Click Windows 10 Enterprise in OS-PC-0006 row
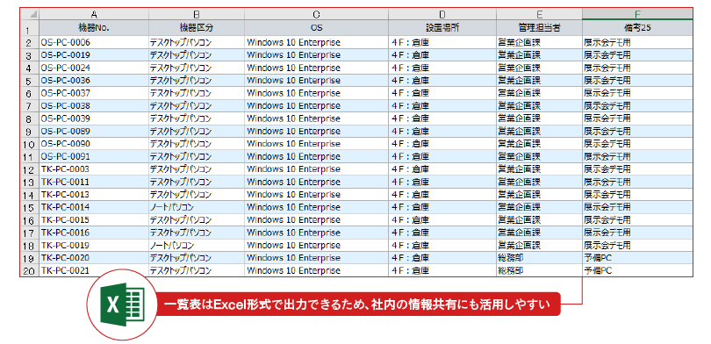Image resolution: width=711 pixels, height=344 pixels. click(293, 43)
